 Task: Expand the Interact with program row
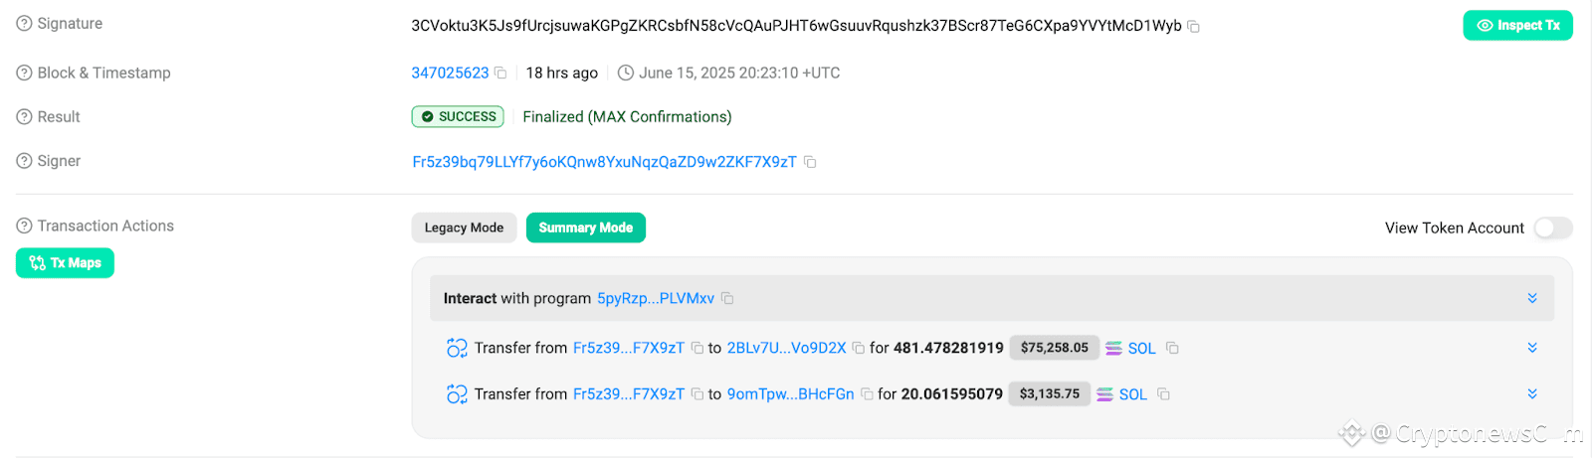[x=1532, y=298]
